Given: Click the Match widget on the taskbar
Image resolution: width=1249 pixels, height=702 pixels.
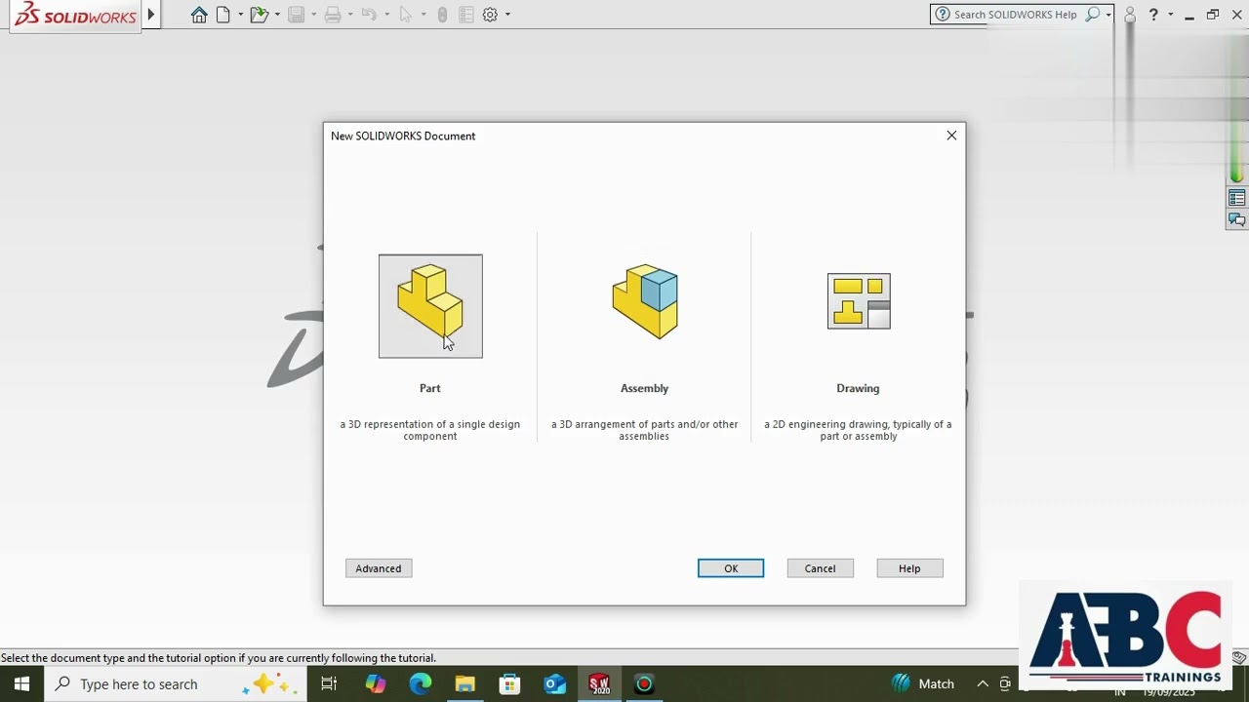Looking at the screenshot, I should coord(924,684).
